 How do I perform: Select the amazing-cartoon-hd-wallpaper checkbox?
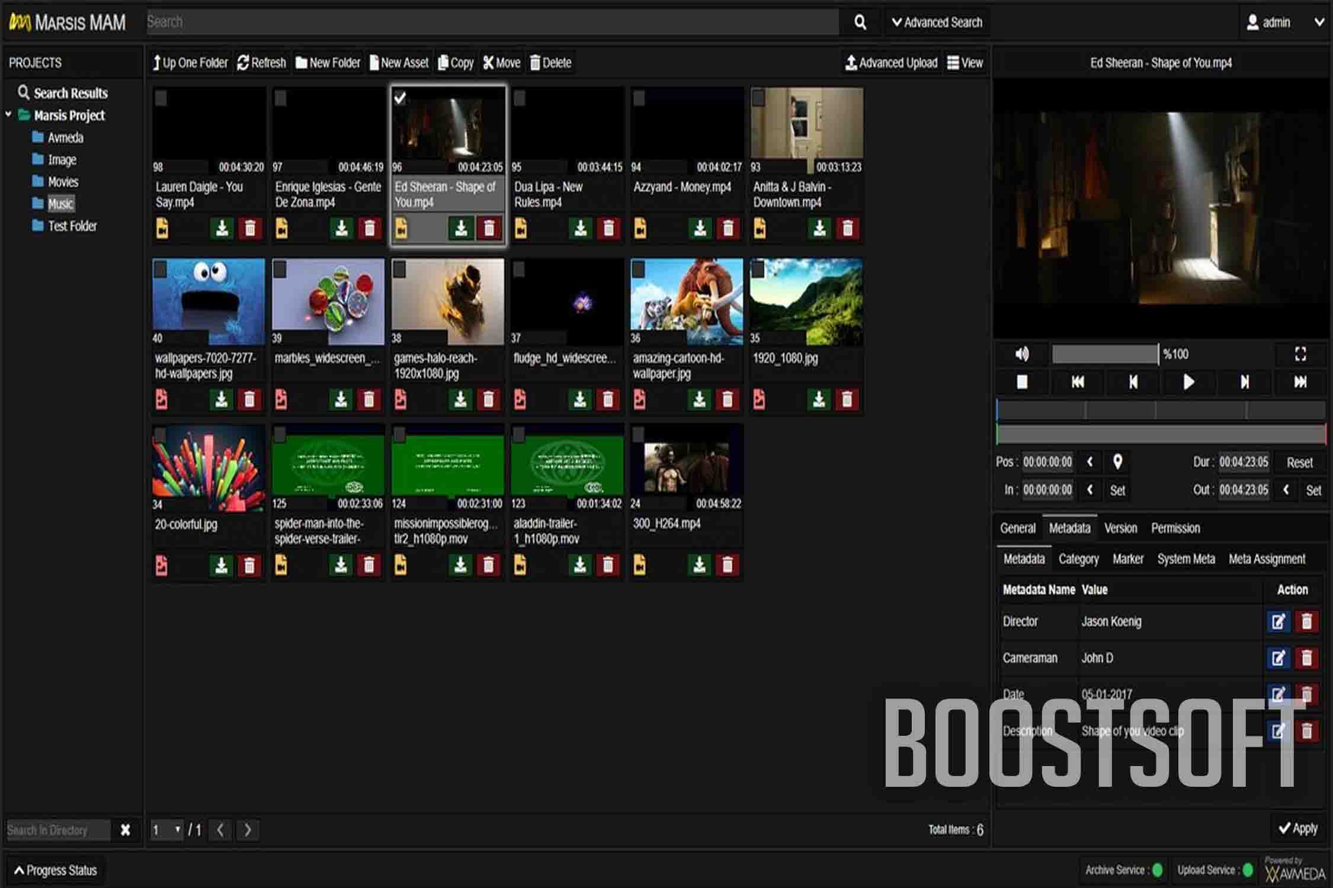tap(638, 269)
